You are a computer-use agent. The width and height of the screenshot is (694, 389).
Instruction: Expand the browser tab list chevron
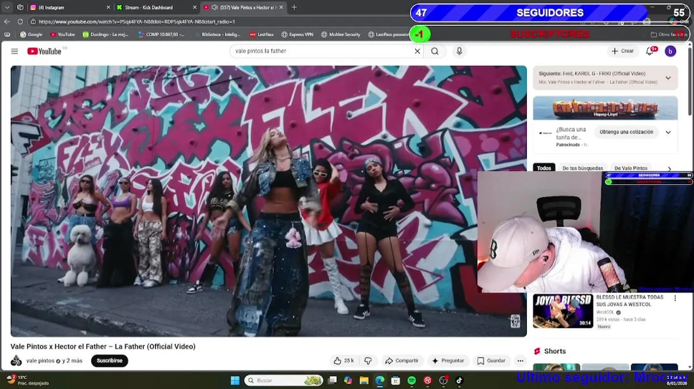7,8
